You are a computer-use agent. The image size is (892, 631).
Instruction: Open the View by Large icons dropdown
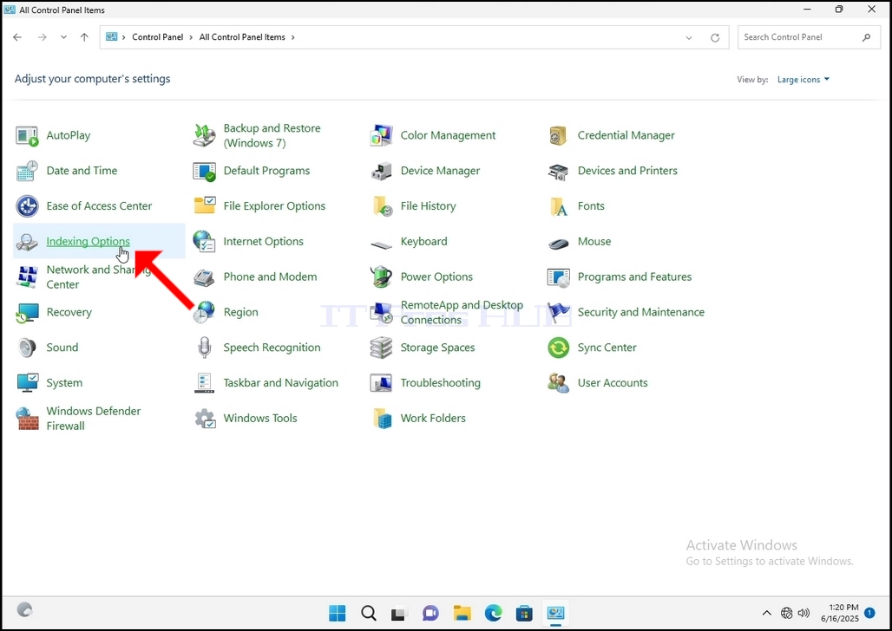(803, 80)
